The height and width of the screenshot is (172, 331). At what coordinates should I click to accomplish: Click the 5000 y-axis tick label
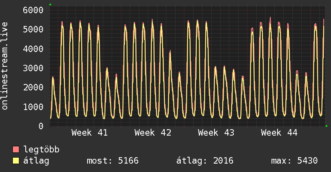pyautogui.click(x=33, y=30)
